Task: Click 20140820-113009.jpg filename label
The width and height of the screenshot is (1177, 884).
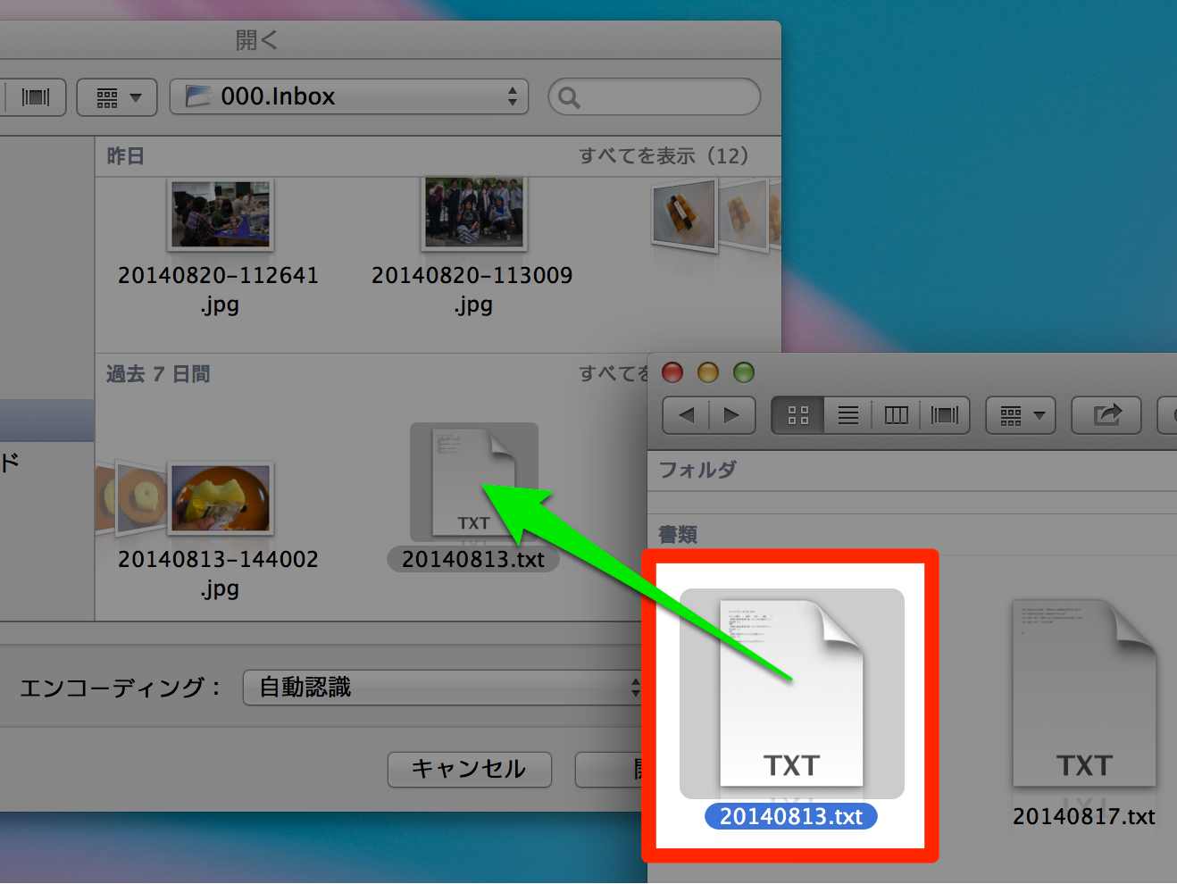Action: 472,289
